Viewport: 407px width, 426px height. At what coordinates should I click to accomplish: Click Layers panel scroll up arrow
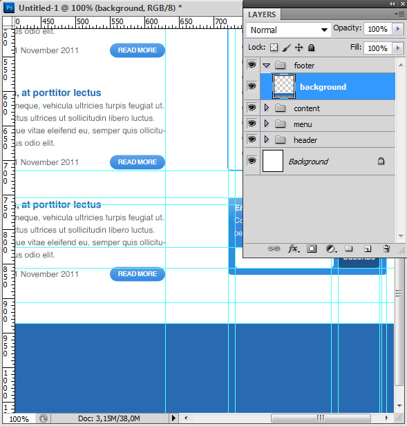tap(401, 65)
